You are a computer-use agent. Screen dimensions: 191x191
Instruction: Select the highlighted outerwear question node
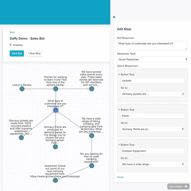[56, 110]
